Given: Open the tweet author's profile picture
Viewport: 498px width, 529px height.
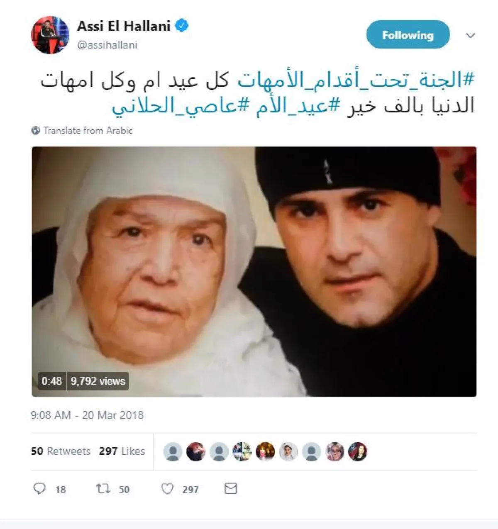Looking at the screenshot, I should tap(50, 35).
